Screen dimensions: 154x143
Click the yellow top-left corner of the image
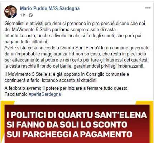[x=7, y=102]
